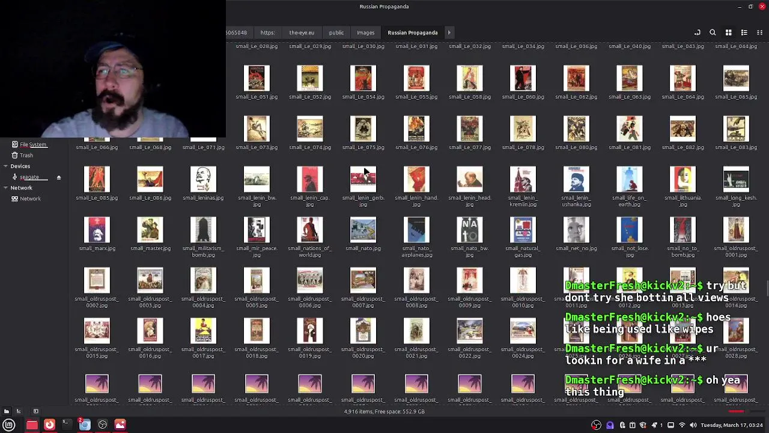The height and width of the screenshot is (433, 769).
Task: Select small_Le_051.jpg thumbnail
Action: [257, 78]
